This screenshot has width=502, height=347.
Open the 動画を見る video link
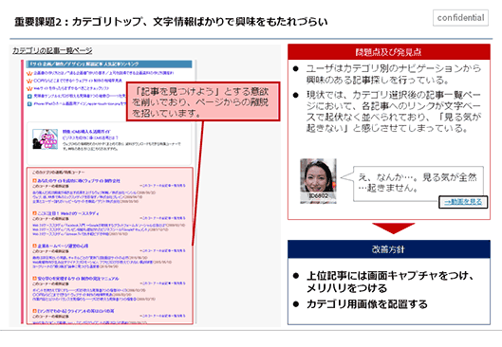[x=463, y=202]
